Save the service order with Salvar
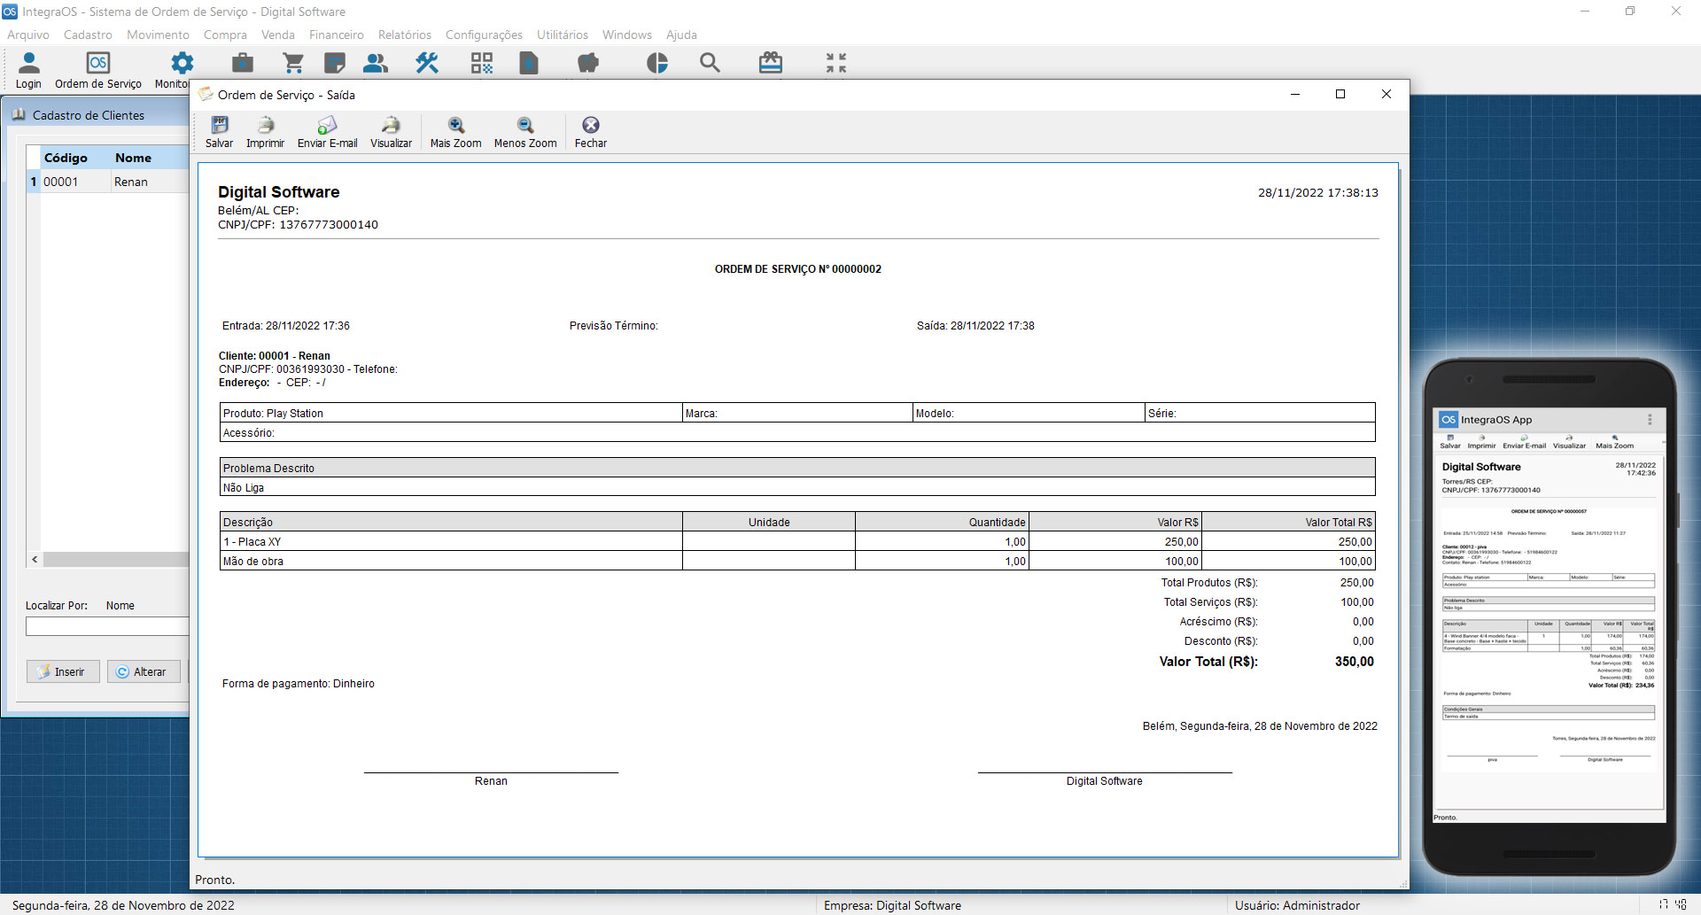1701x915 pixels. coord(219,132)
